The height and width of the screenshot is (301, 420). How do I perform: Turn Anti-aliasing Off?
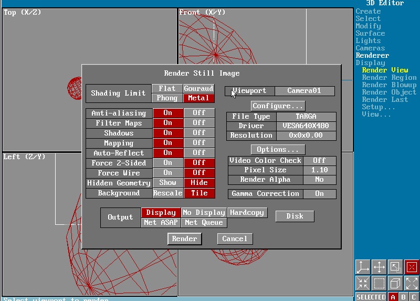(x=199, y=113)
